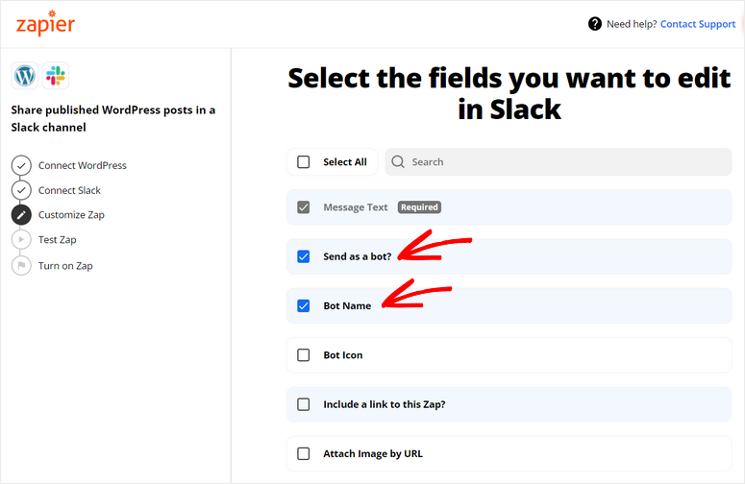
Task: Click the Connect Slack checkmark icon
Action: point(21,190)
